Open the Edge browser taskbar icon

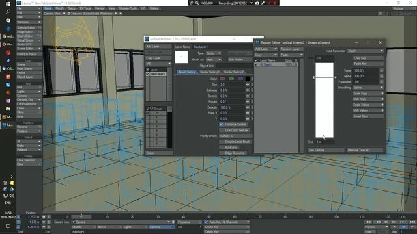pyautogui.click(x=8, y=29)
